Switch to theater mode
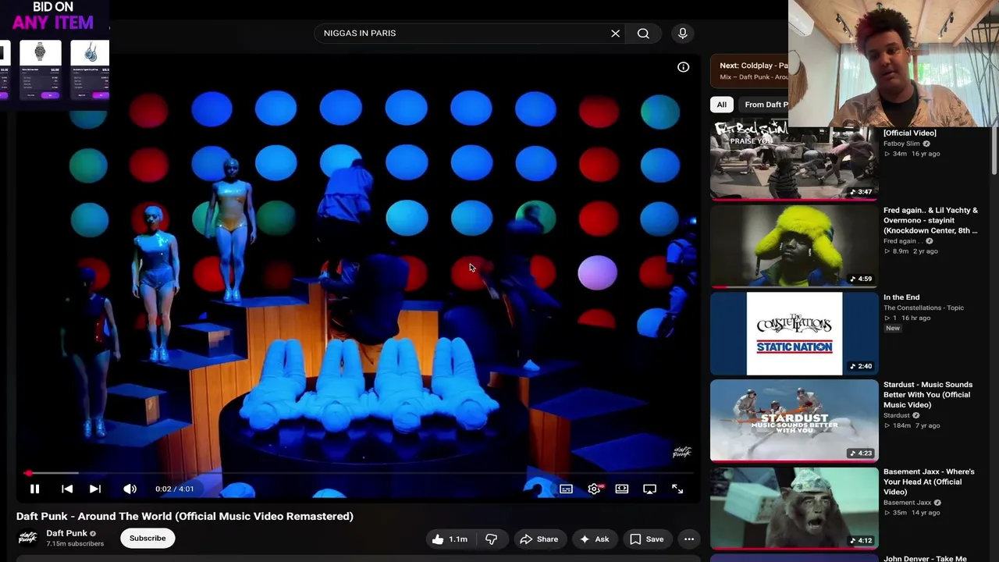This screenshot has height=562, width=999. 622,489
